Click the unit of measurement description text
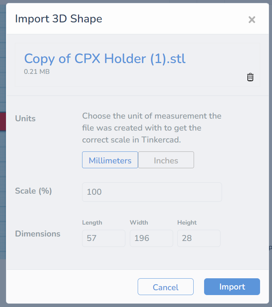The image size is (272, 307). 152,128
